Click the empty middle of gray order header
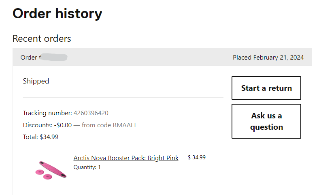The width and height of the screenshot is (319, 195). [150, 58]
